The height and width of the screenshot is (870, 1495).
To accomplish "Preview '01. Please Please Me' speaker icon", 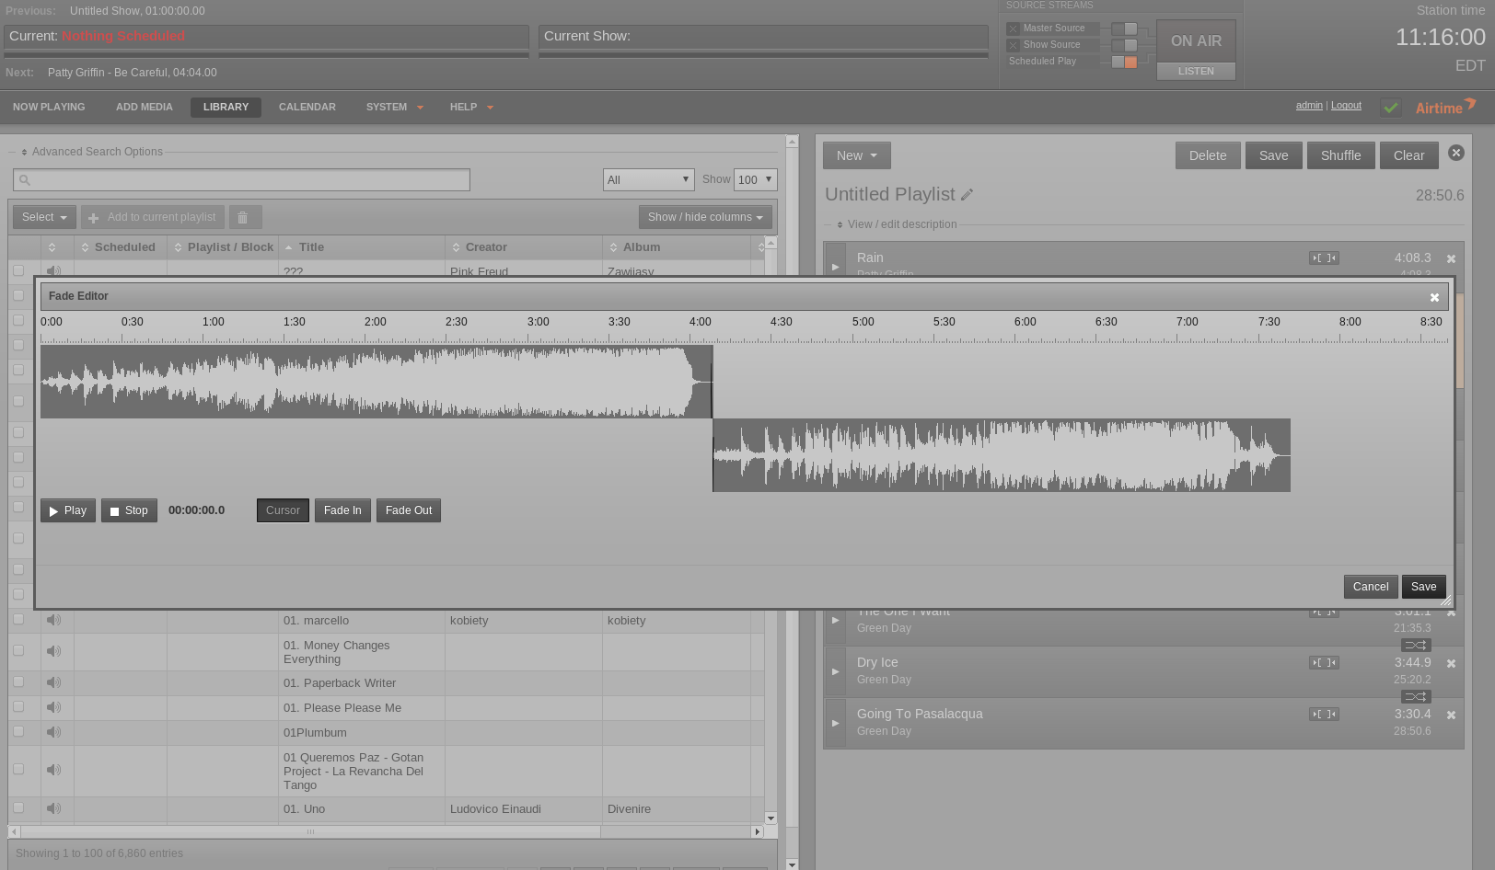I will 54,707.
